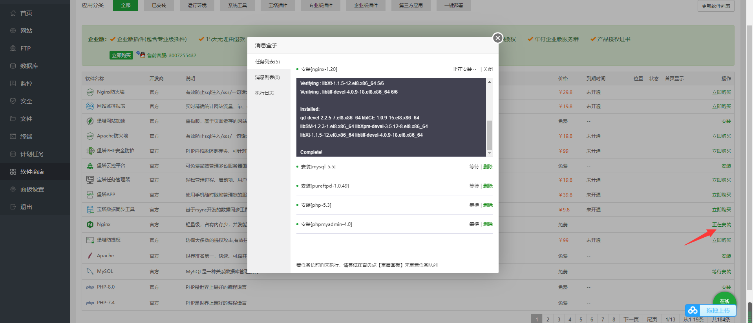The height and width of the screenshot is (323, 753).
Task: Switch to the 第三方应用 tab
Action: (x=411, y=5)
